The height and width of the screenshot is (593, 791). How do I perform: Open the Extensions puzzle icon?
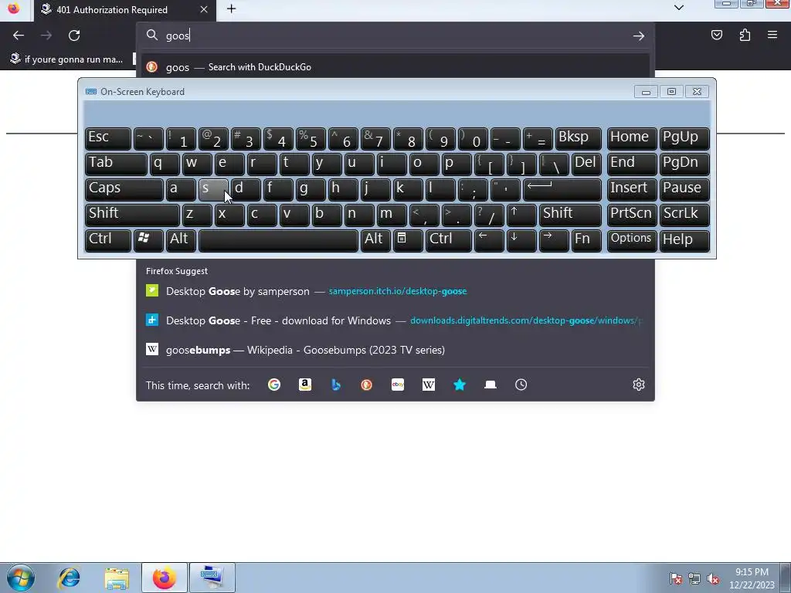[x=745, y=36]
